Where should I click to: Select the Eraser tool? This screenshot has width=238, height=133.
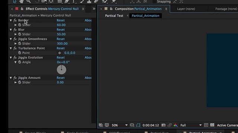click(x=96, y=1)
